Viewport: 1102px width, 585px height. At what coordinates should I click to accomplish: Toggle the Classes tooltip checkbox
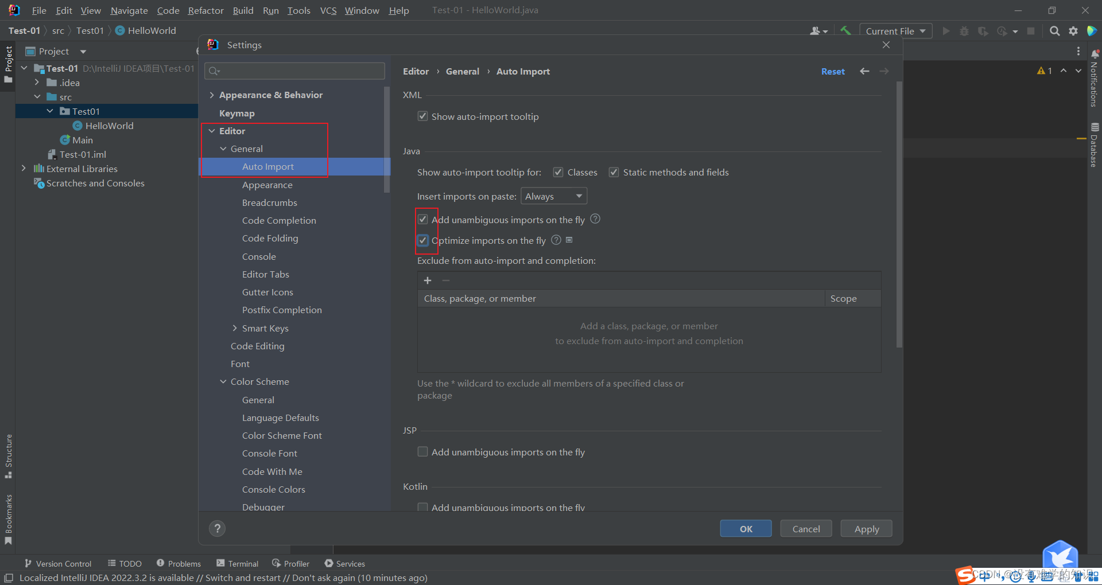[x=558, y=172]
